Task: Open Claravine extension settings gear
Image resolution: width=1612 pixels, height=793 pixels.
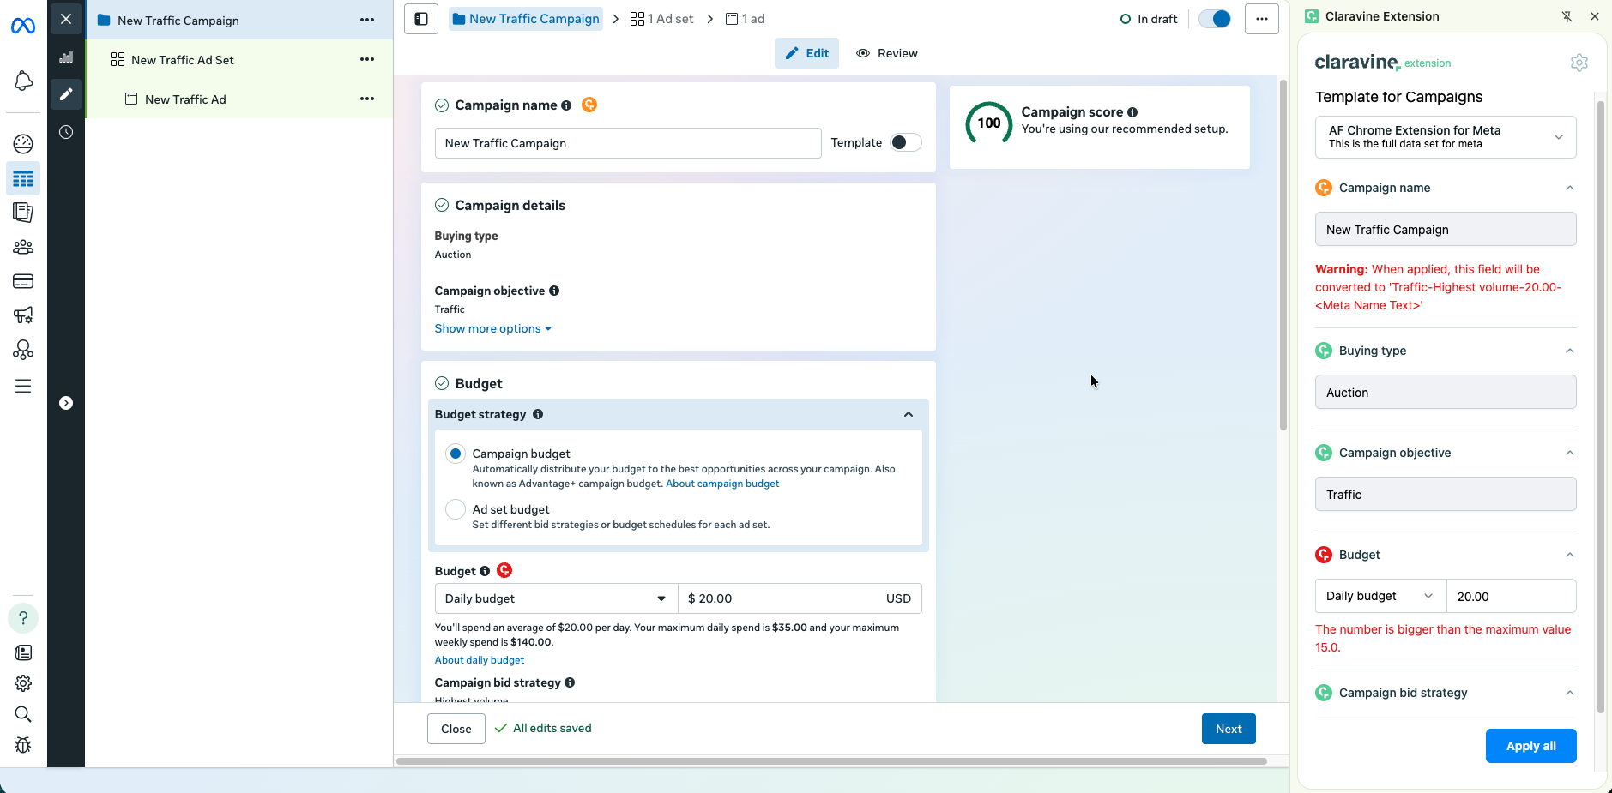Action: click(x=1579, y=63)
